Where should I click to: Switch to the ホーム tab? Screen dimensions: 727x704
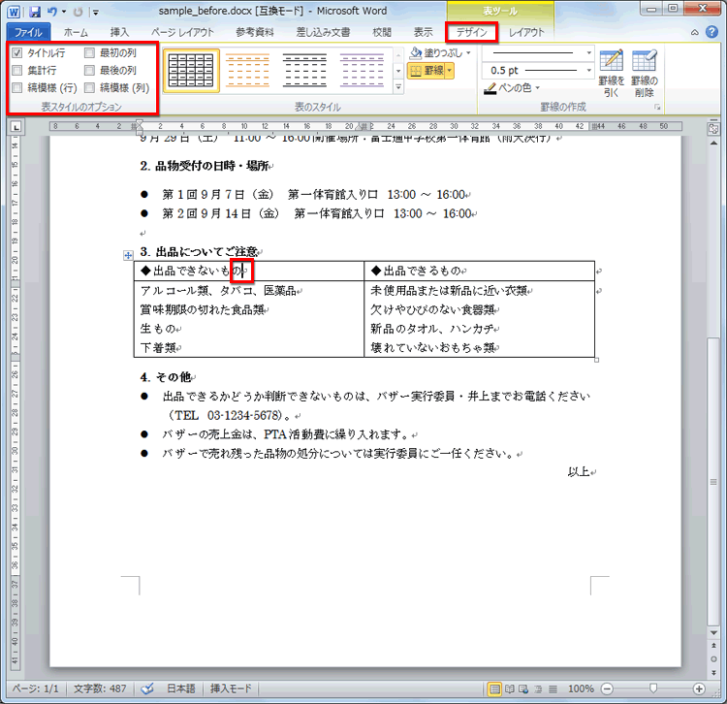pos(76,32)
